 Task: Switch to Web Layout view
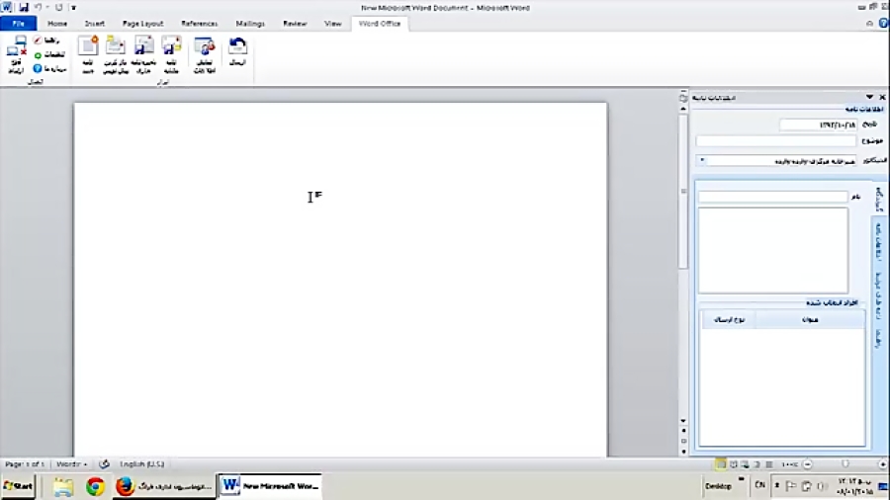[745, 464]
